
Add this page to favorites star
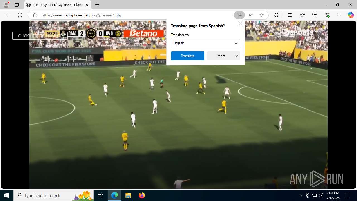(x=262, y=15)
